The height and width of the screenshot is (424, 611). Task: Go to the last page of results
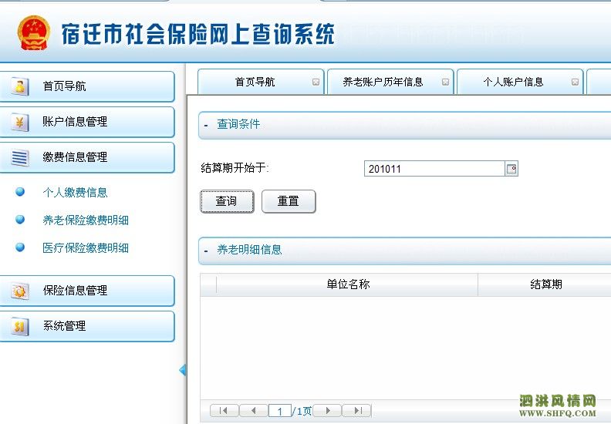click(357, 410)
